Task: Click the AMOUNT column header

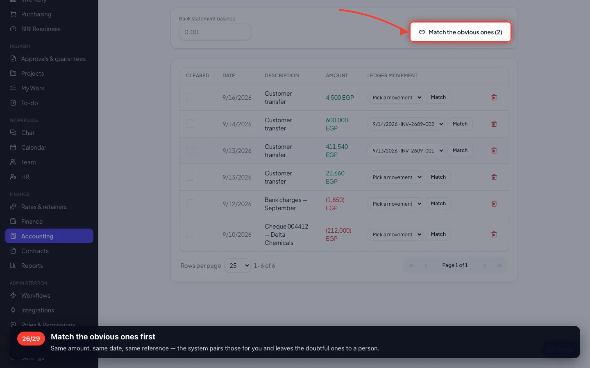Action: point(337,76)
